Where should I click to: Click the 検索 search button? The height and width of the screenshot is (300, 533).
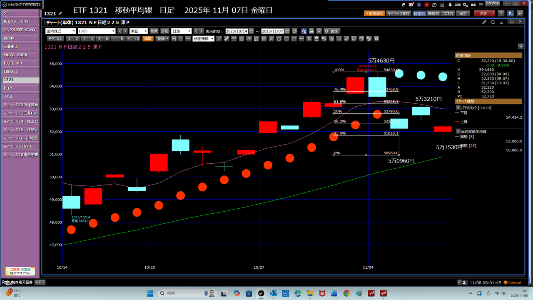pyautogui.click(x=154, y=31)
